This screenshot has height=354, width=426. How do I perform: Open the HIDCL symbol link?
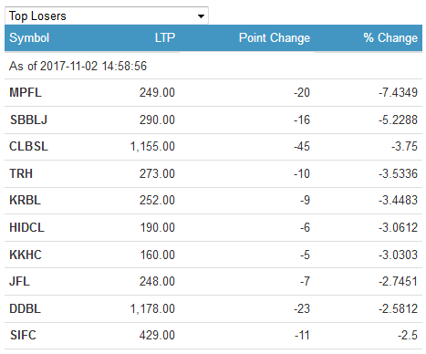tap(26, 228)
